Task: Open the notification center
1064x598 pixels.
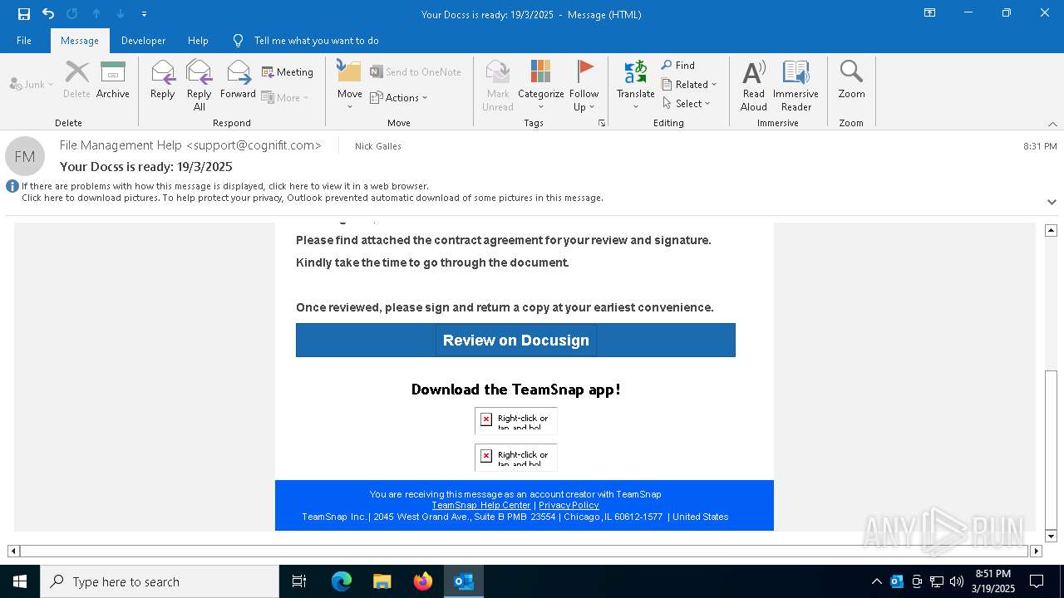Action: point(1037,581)
